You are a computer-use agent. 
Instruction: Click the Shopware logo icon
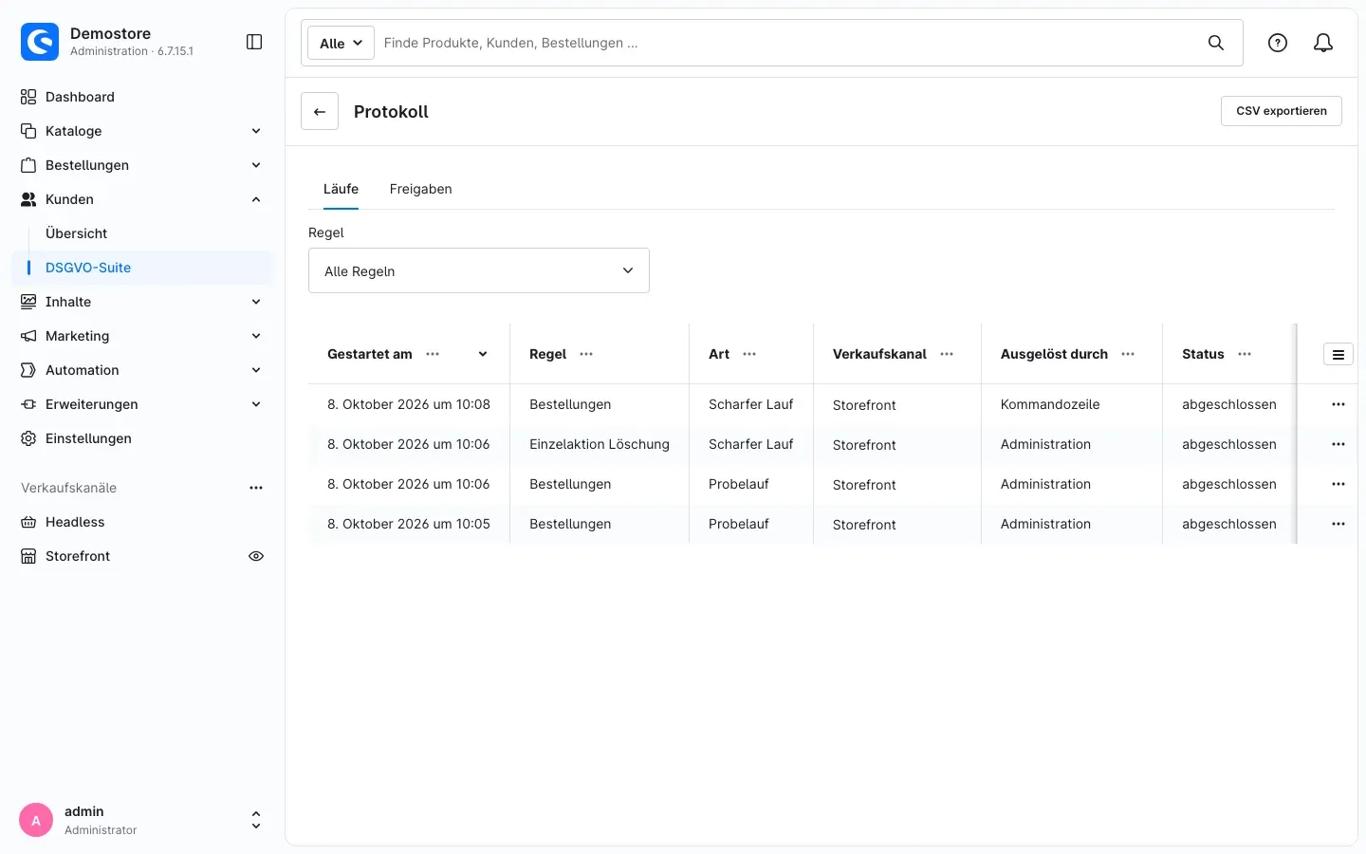click(x=40, y=42)
